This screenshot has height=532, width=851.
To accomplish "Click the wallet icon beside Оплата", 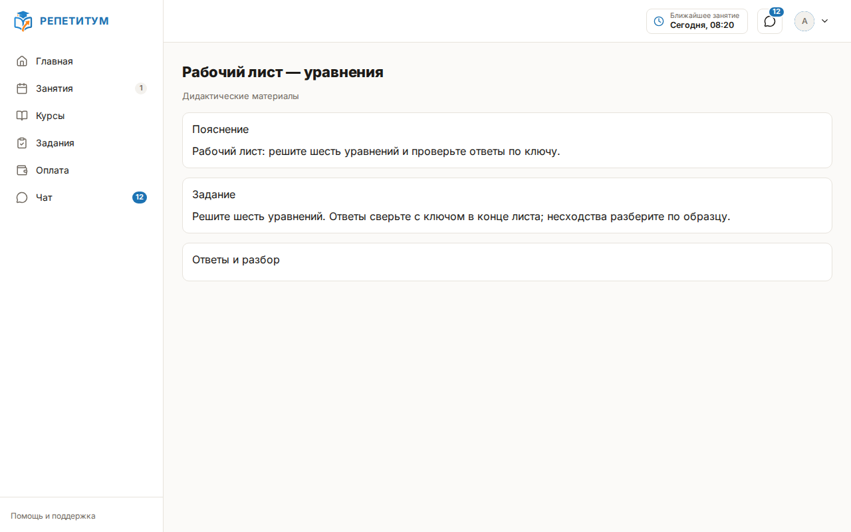I will [x=22, y=170].
